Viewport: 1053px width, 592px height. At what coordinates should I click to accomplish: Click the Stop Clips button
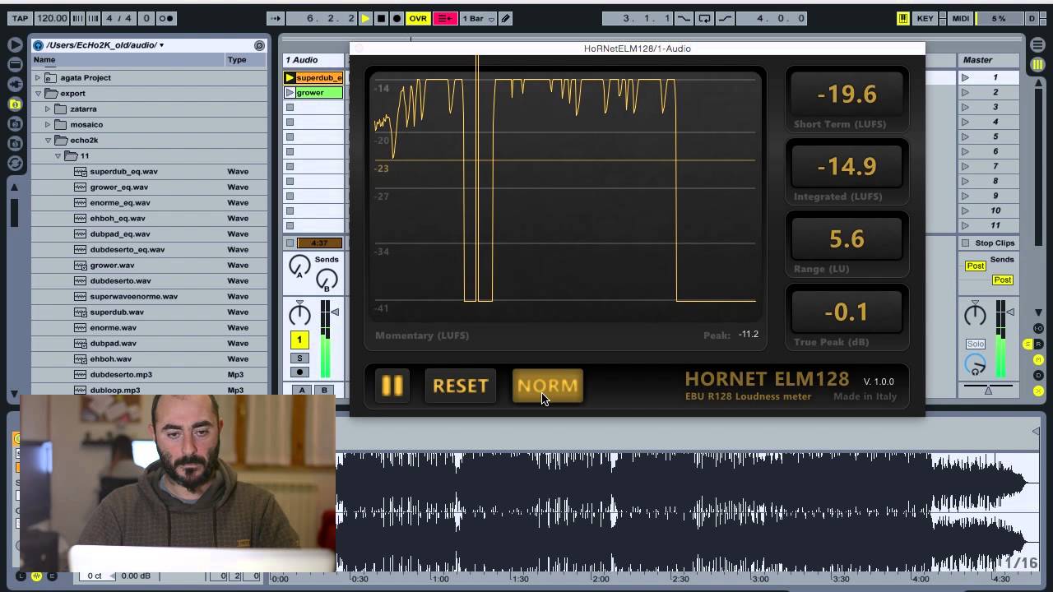point(990,243)
